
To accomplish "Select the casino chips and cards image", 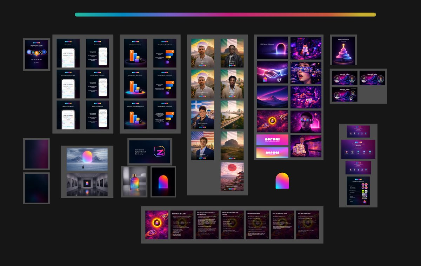I will (306, 97).
